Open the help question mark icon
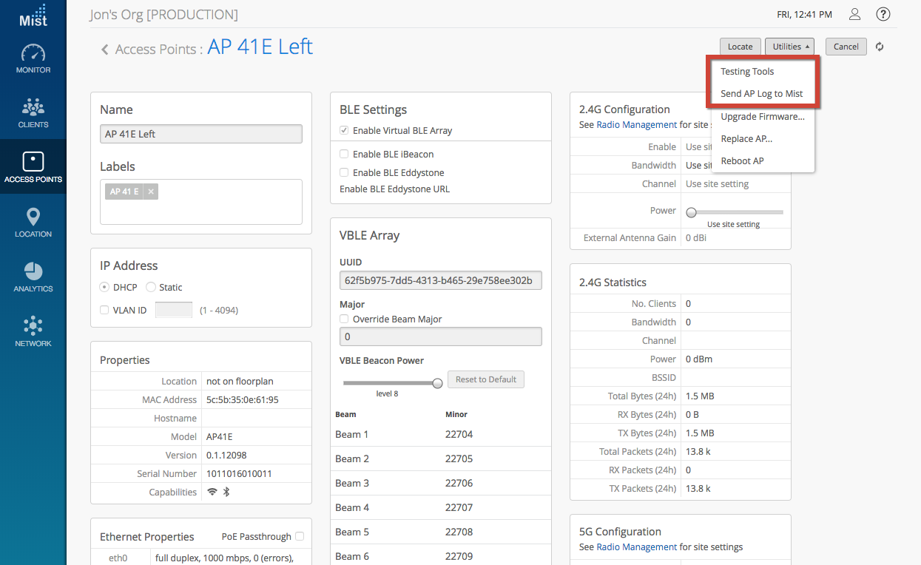Viewport: 921px width, 565px height. 883,15
